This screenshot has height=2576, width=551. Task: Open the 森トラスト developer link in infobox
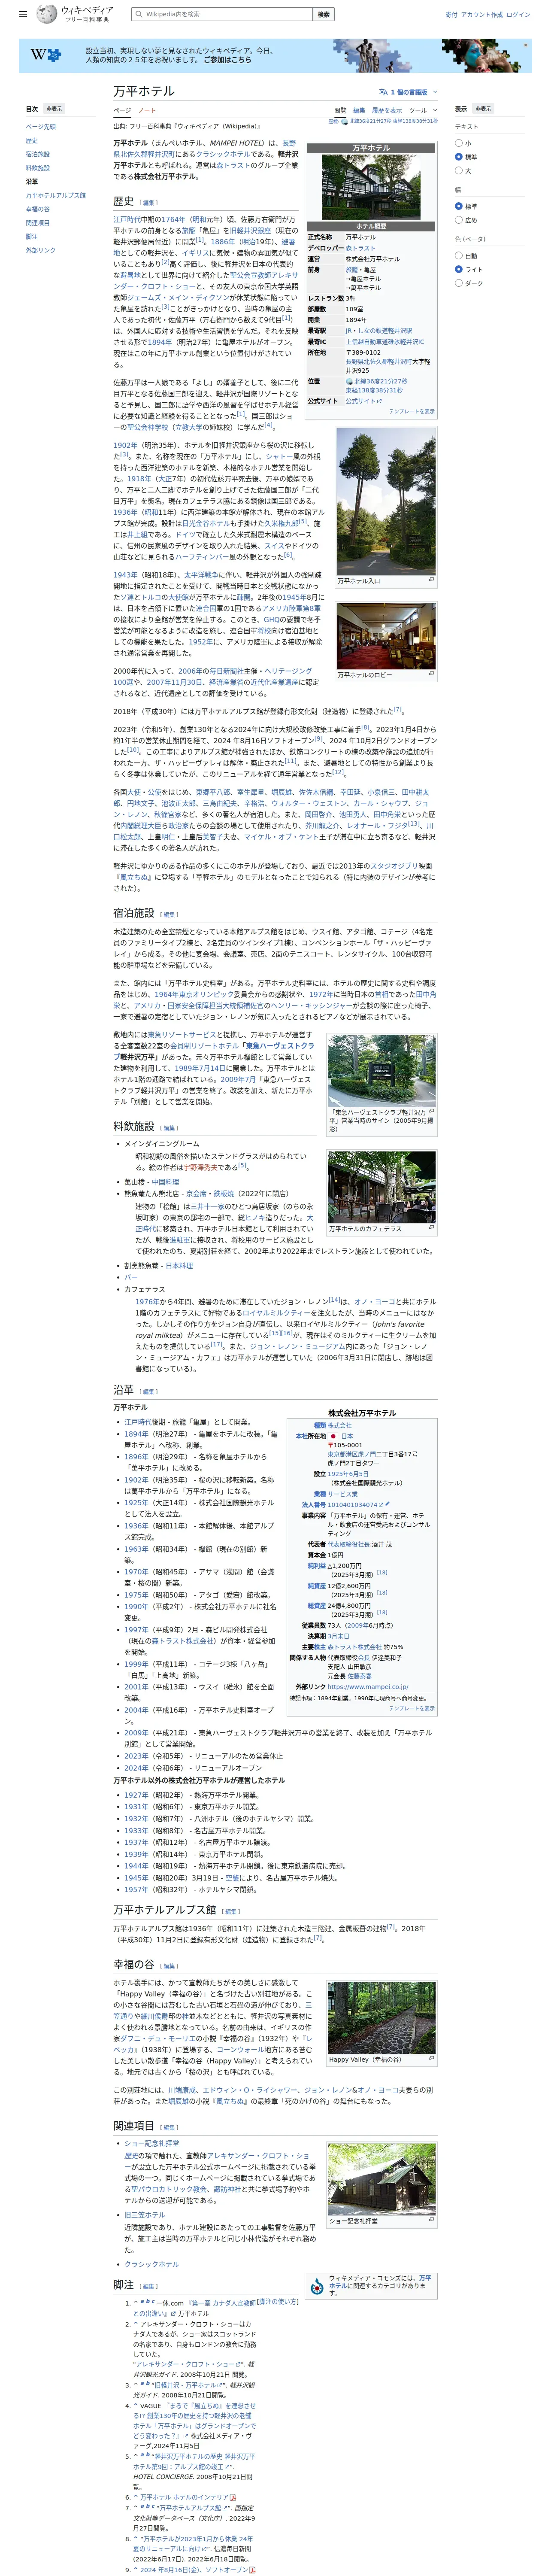coord(361,248)
